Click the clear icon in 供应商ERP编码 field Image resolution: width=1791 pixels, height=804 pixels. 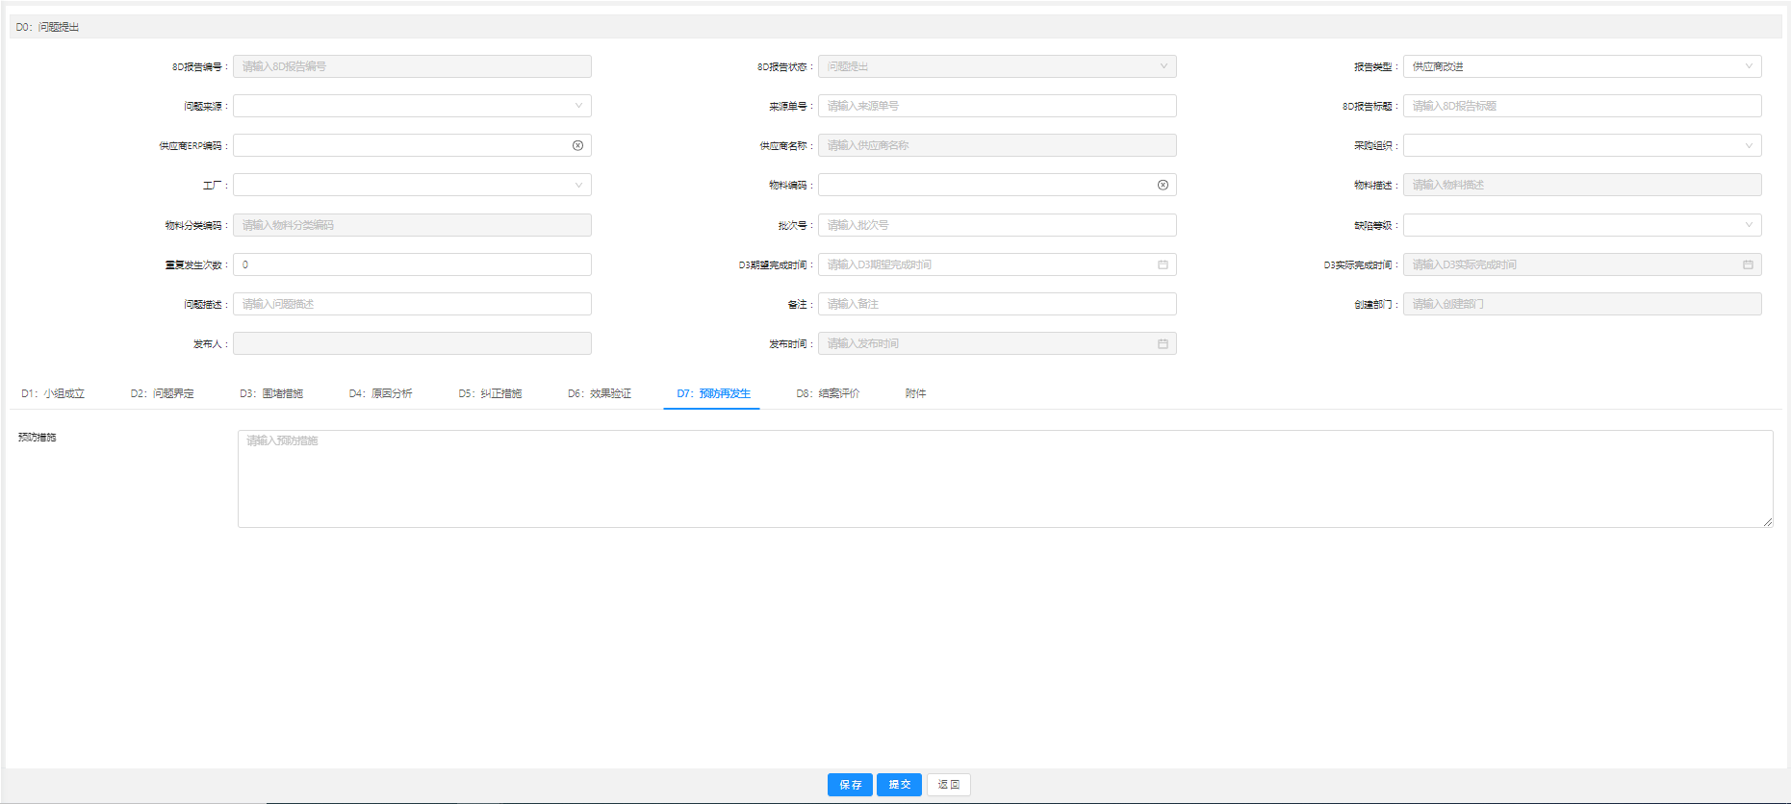click(x=577, y=145)
